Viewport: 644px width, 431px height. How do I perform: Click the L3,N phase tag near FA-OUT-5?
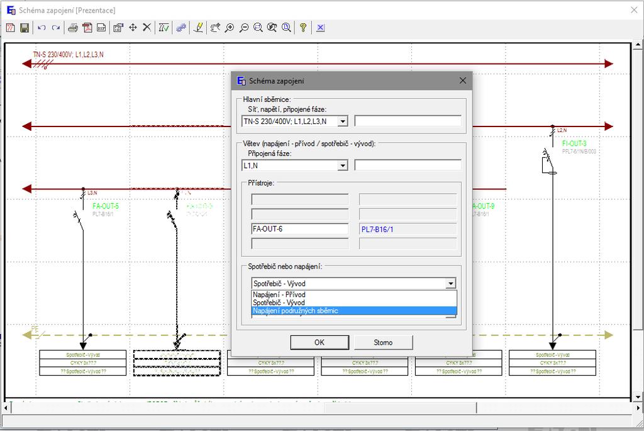point(92,193)
